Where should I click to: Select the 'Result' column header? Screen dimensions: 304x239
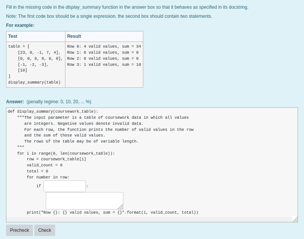[74, 36]
